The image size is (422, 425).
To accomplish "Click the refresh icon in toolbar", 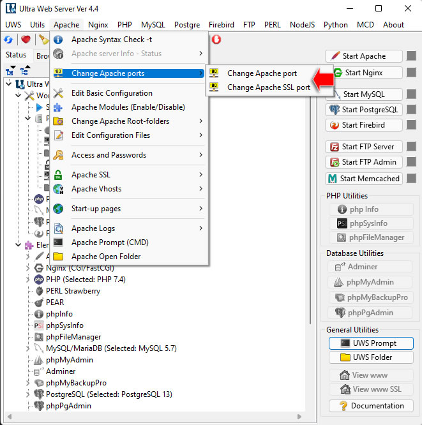I will point(8,40).
